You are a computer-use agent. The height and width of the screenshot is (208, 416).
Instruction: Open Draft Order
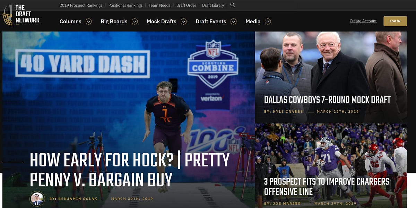coord(186,5)
